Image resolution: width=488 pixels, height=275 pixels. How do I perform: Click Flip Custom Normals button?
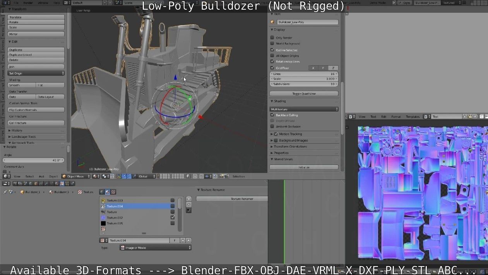tap(36, 110)
